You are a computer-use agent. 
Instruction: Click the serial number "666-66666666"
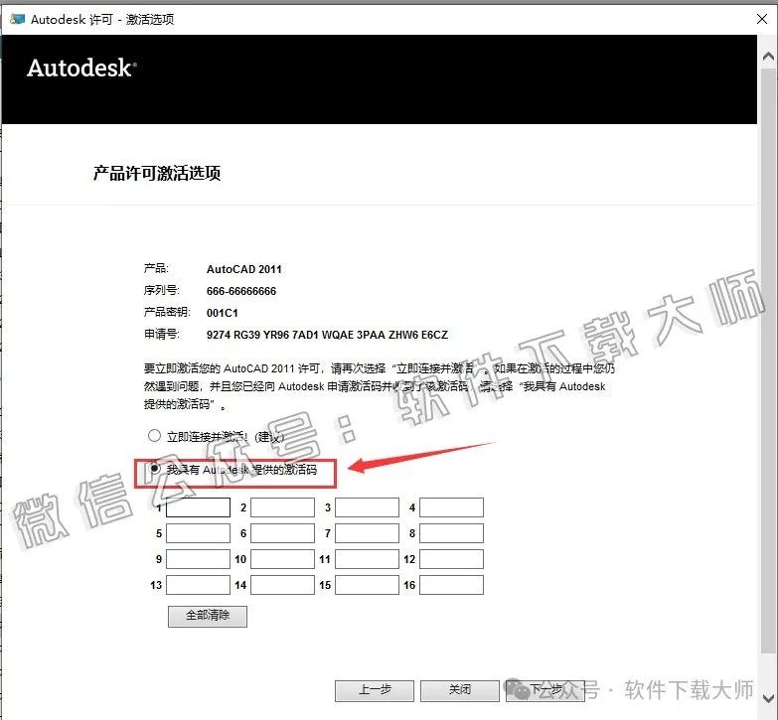click(241, 291)
